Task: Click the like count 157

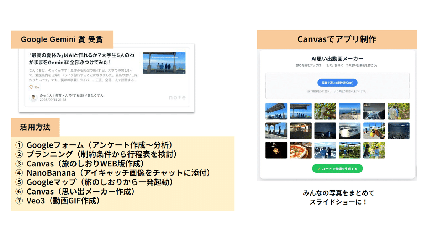Action: pyautogui.click(x=37, y=87)
